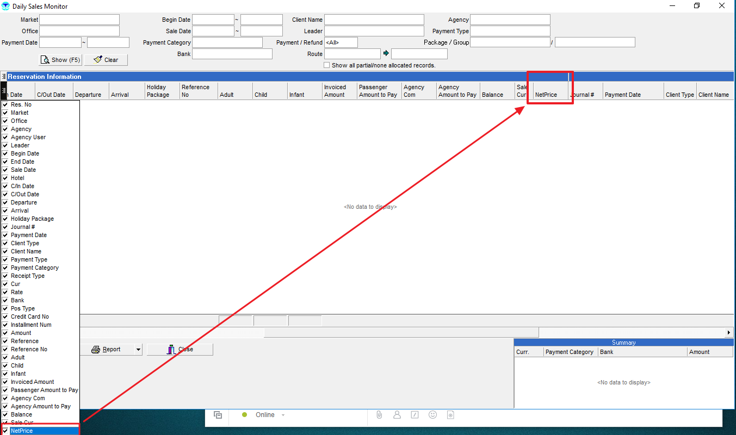736x435 pixels.
Task: Uncheck the Res. No column checkbox
Action: pos(5,104)
